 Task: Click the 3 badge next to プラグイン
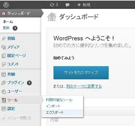point(29,83)
